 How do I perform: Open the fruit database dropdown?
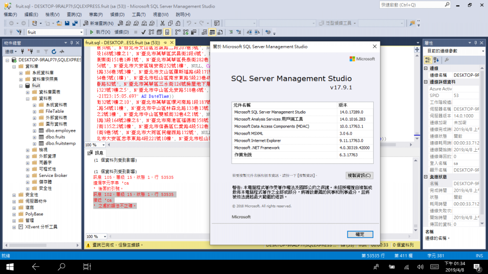tap(81, 32)
